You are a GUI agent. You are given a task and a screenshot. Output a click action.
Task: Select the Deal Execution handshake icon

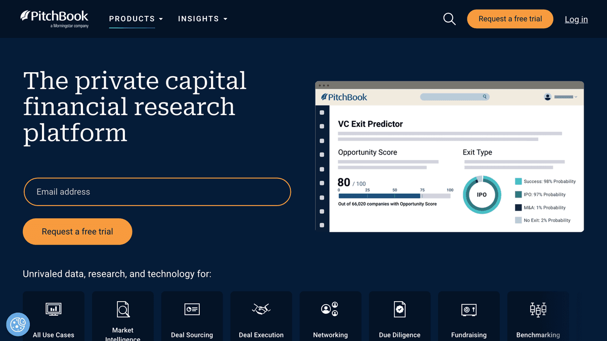261,308
